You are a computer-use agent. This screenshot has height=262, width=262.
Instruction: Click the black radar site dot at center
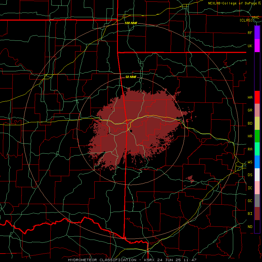click(131, 131)
